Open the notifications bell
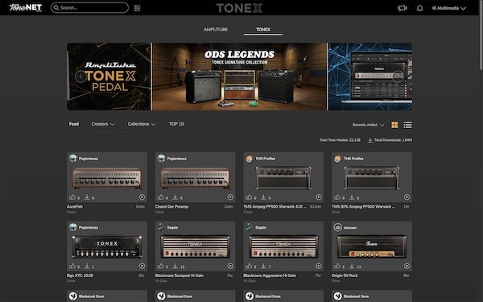 point(419,8)
